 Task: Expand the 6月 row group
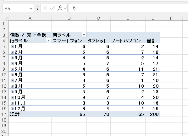point(12,75)
